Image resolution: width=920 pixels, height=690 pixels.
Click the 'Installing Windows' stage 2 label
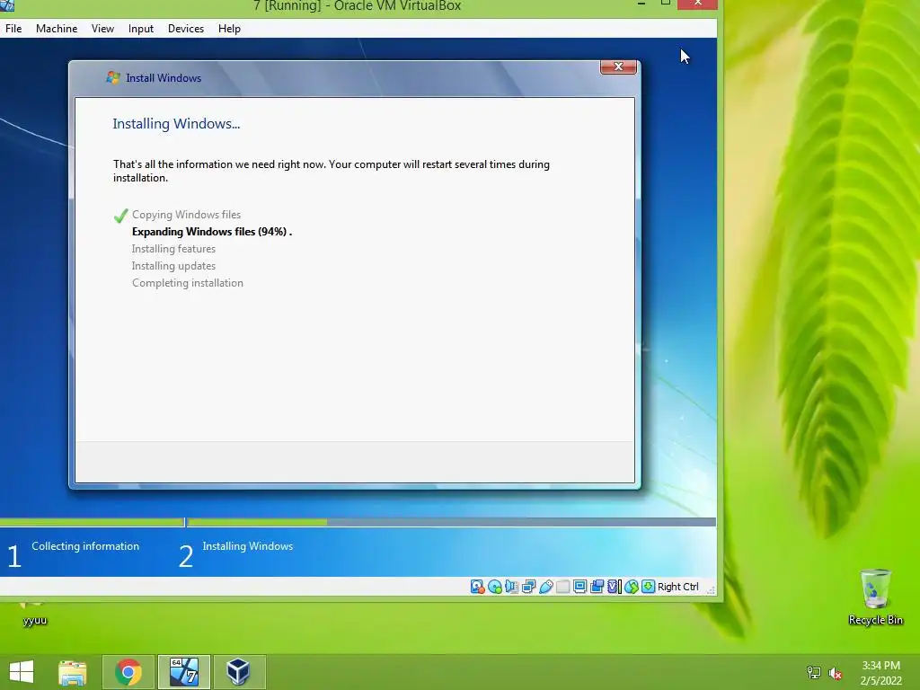pyautogui.click(x=248, y=546)
